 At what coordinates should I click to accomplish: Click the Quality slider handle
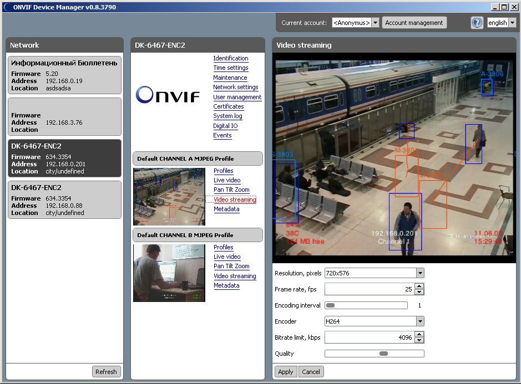[383, 354]
